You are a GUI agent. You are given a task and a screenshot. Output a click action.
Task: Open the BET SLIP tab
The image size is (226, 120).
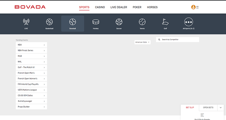click(x=190, y=108)
